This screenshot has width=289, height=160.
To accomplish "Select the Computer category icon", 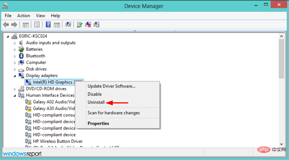I will click(x=21, y=62).
